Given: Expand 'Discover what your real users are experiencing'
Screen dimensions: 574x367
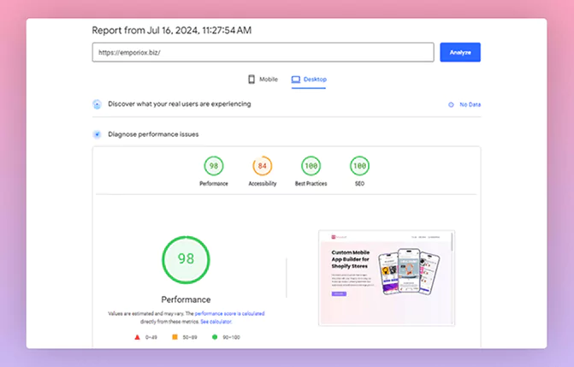Looking at the screenshot, I should [x=179, y=104].
